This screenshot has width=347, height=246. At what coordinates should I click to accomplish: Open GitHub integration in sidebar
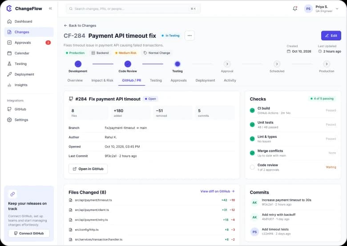click(29, 109)
